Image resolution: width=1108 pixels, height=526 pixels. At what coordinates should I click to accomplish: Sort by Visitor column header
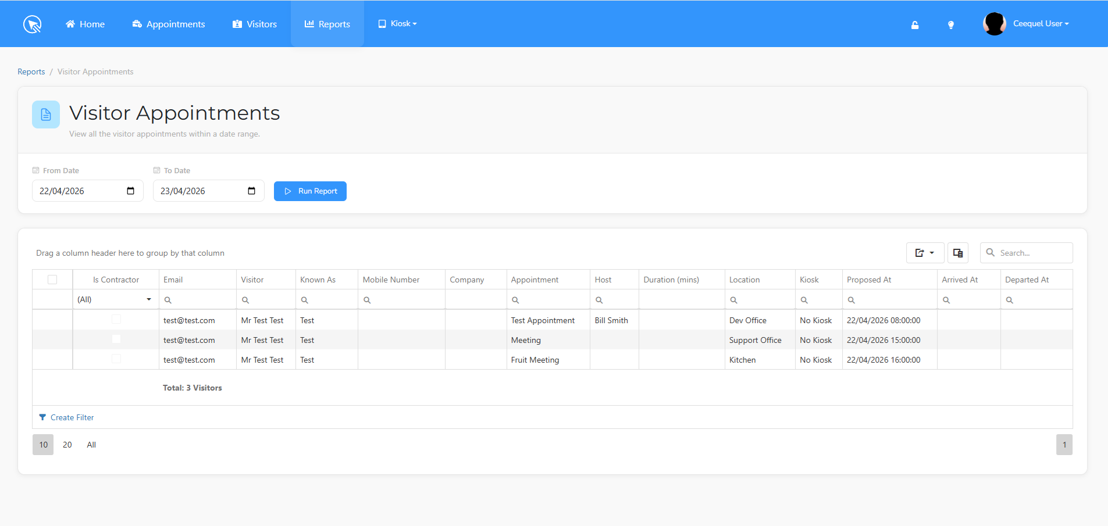pyautogui.click(x=266, y=280)
